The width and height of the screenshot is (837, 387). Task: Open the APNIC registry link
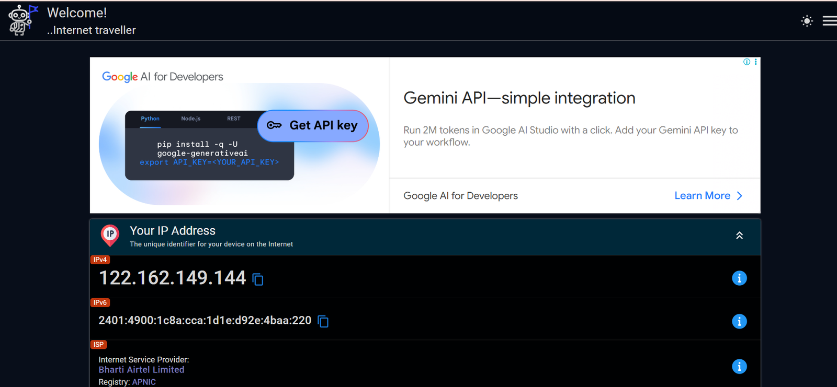(144, 382)
